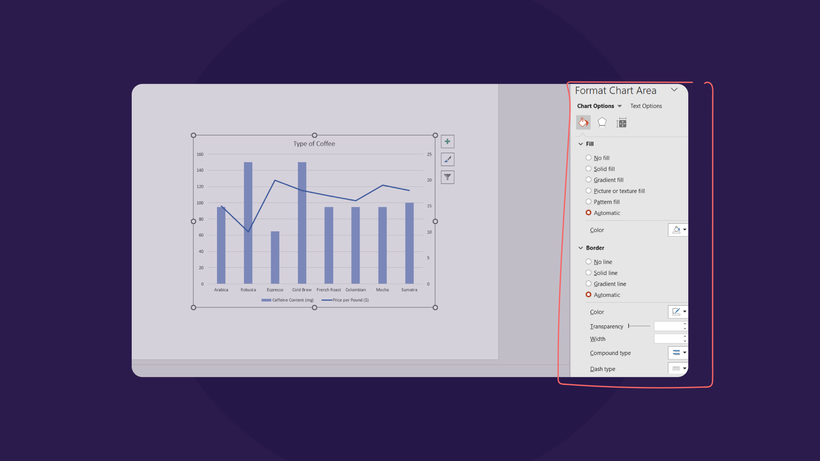Select the Fill & Line paint bucket icon
Image resolution: width=820 pixels, height=461 pixels.
[x=583, y=122]
